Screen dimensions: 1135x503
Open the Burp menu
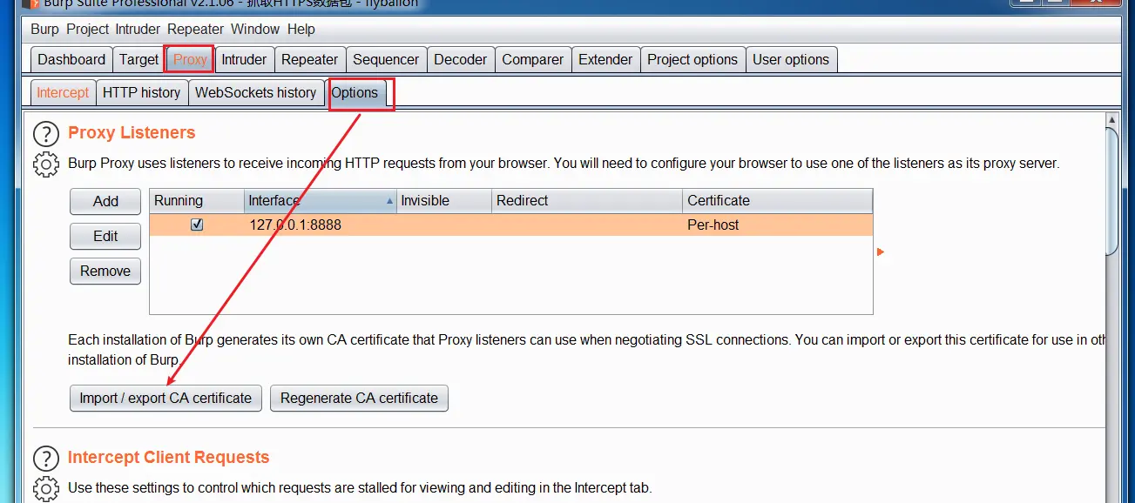(44, 29)
